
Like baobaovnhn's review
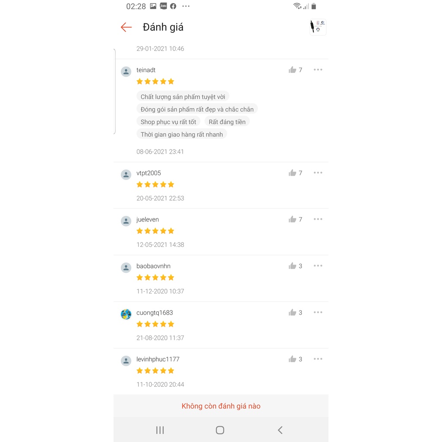coord(293,266)
